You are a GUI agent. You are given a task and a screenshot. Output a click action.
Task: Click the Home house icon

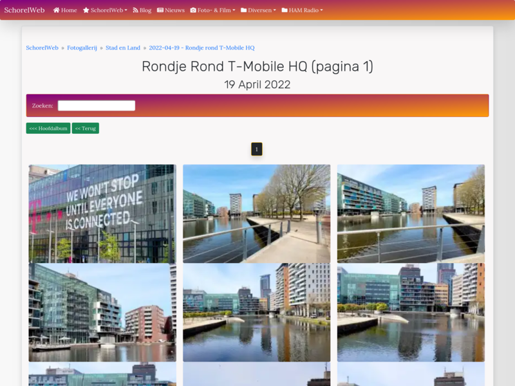tap(56, 10)
